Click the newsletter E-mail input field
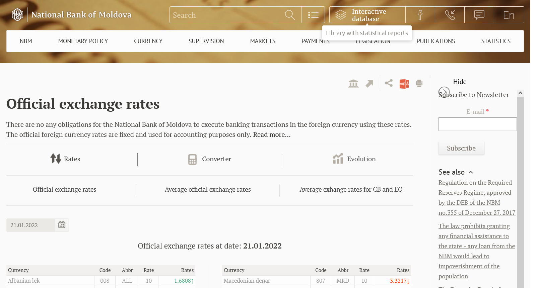Viewport: 537px width, 288px height. tap(477, 124)
